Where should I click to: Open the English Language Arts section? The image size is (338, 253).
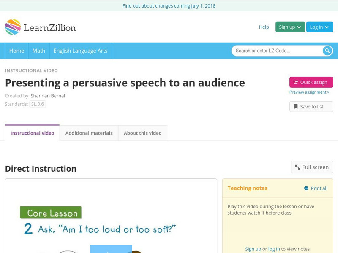[82, 51]
